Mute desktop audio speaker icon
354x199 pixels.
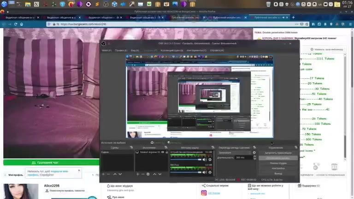pyautogui.click(x=205, y=159)
